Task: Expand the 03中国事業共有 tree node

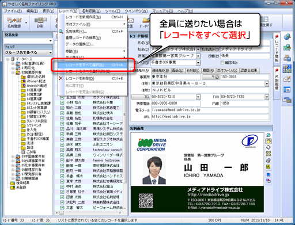Action: pos(13,157)
